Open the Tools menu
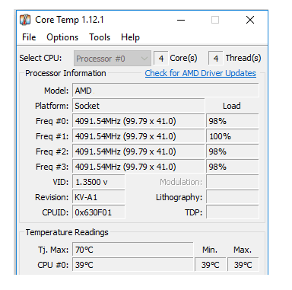The width and height of the screenshot is (292, 290). pos(100,37)
